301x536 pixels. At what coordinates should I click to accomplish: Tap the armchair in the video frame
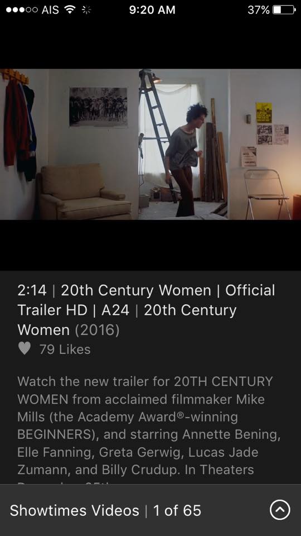click(x=84, y=192)
